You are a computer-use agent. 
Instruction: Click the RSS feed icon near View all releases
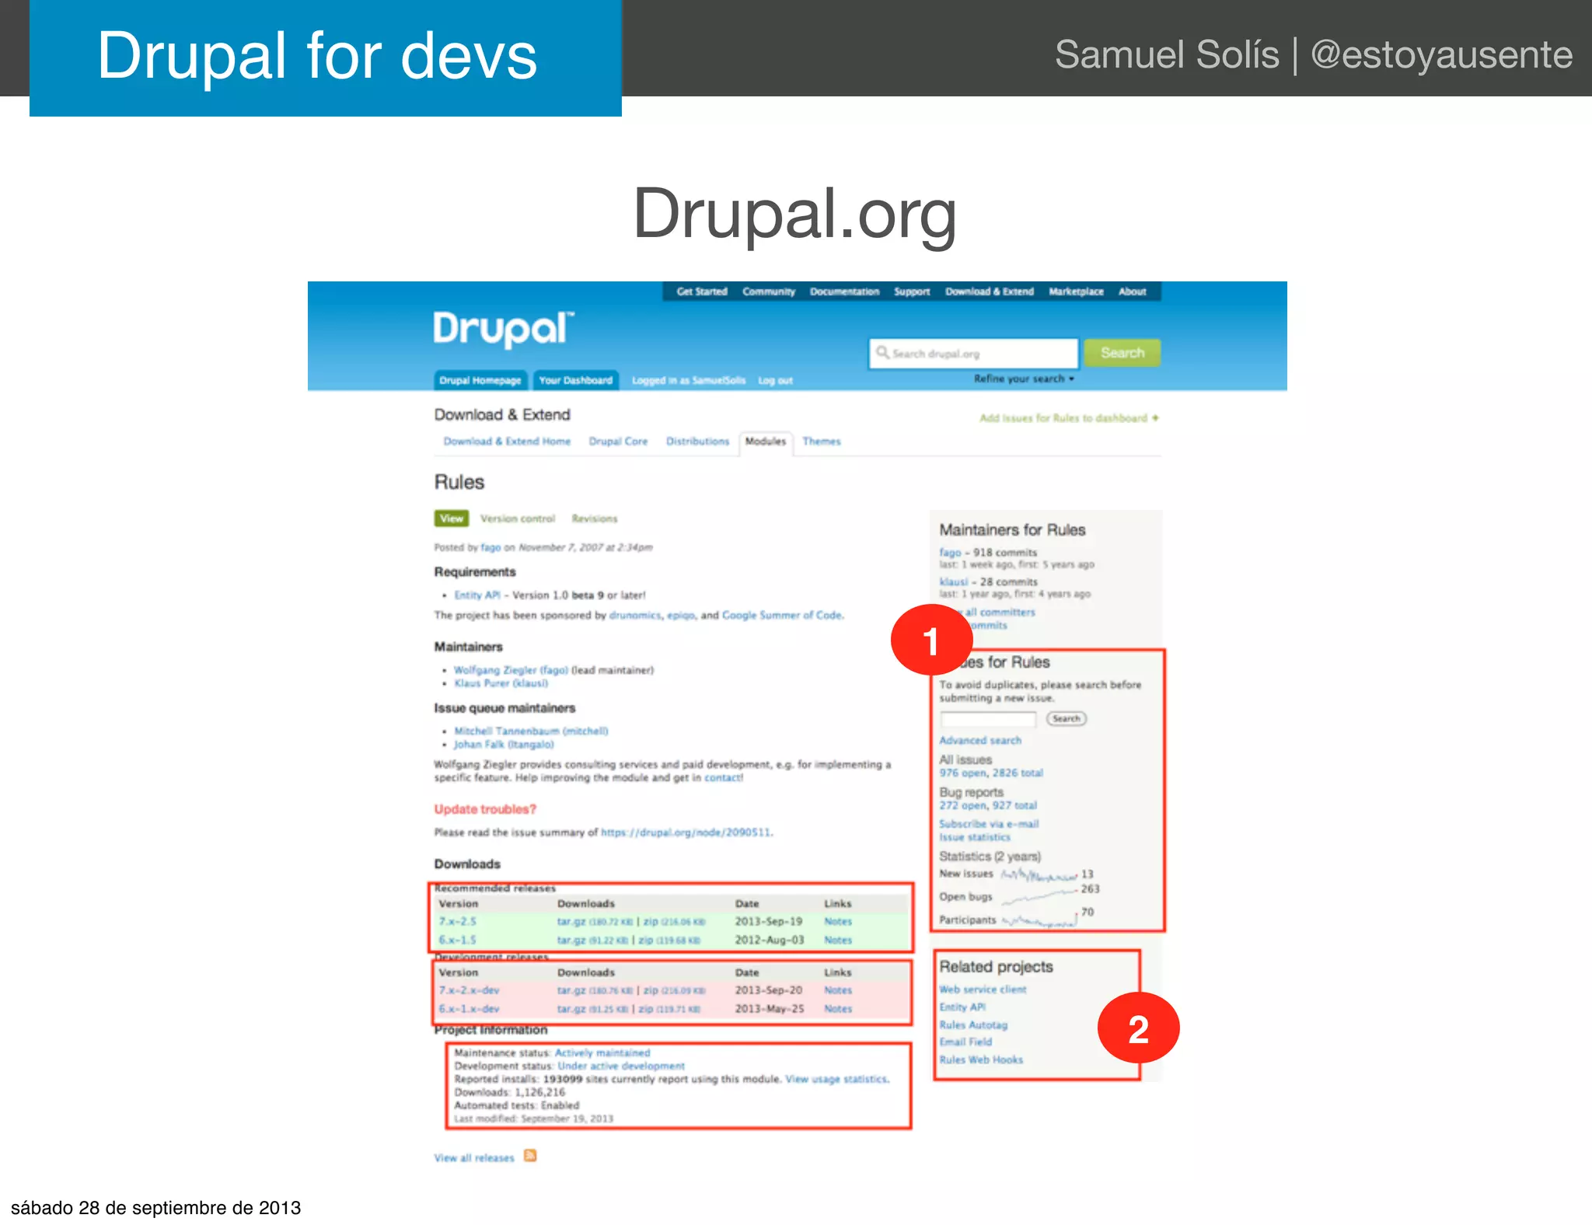tap(530, 1155)
